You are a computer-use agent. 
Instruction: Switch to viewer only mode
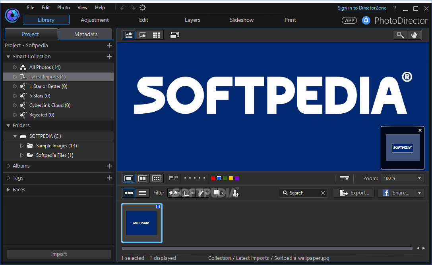coord(142,35)
